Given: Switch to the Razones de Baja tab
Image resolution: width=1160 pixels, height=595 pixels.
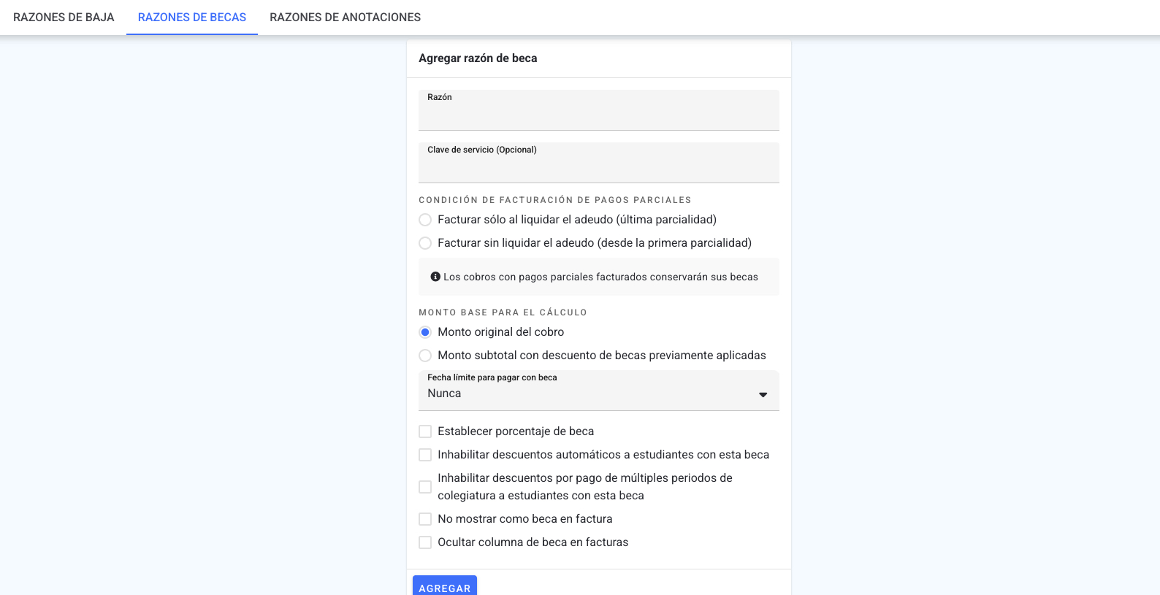Looking at the screenshot, I should click(x=64, y=18).
